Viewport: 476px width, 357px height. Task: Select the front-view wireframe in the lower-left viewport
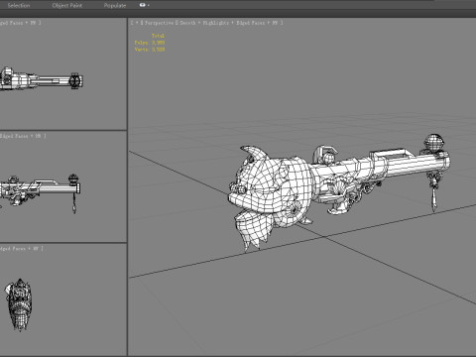click(19, 304)
